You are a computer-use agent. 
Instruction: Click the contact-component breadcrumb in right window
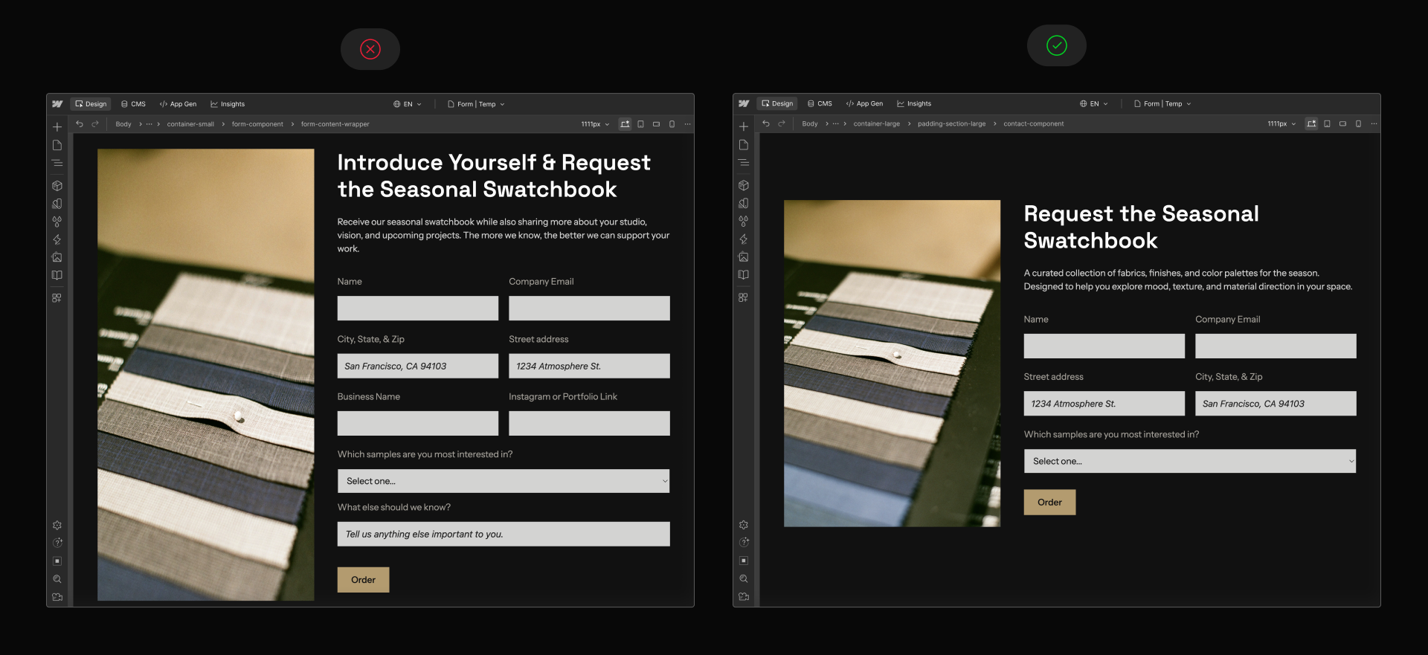(x=1033, y=123)
